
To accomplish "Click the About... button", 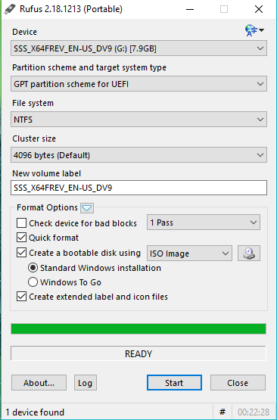I will (39, 383).
